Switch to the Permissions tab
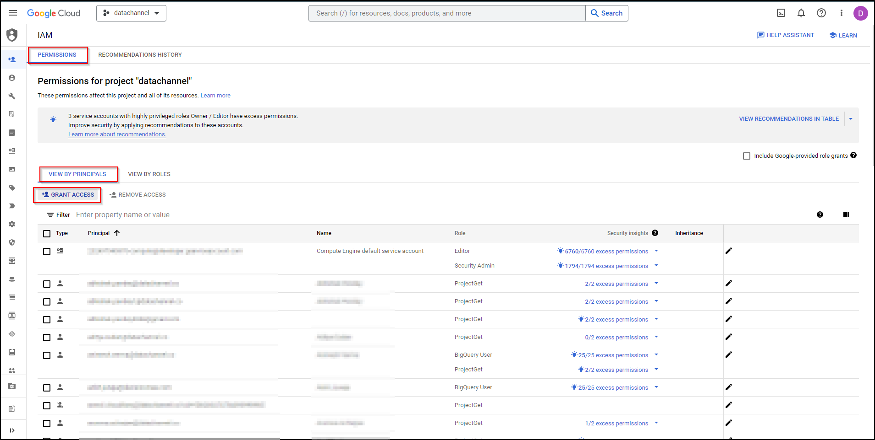Screen dimensions: 875x440 tap(57, 55)
